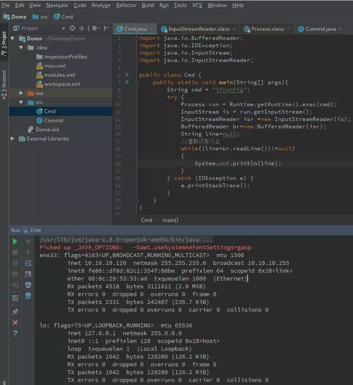
Task: Open the Build menu
Action: tap(147, 5)
